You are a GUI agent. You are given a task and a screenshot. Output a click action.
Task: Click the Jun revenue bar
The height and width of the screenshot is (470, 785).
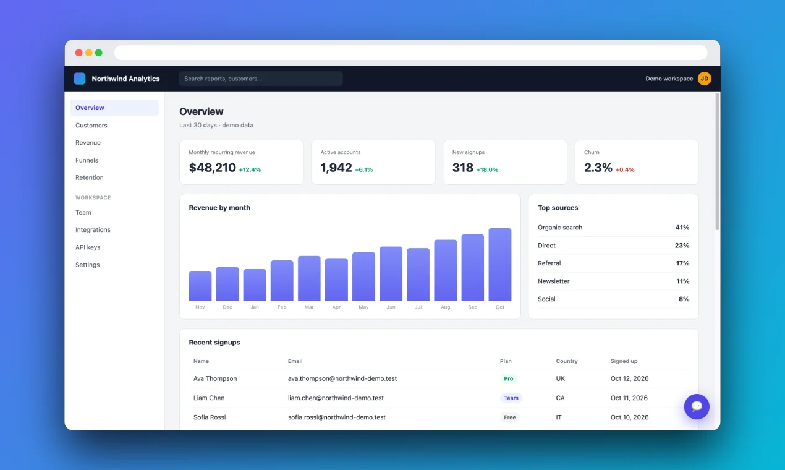(391, 274)
